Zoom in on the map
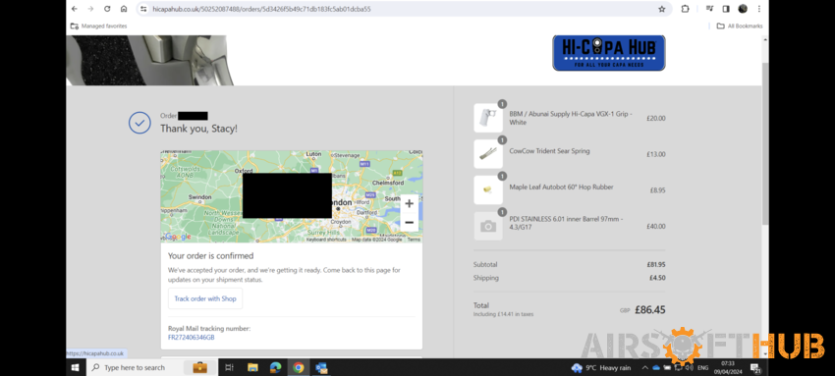The image size is (835, 376). [x=409, y=203]
